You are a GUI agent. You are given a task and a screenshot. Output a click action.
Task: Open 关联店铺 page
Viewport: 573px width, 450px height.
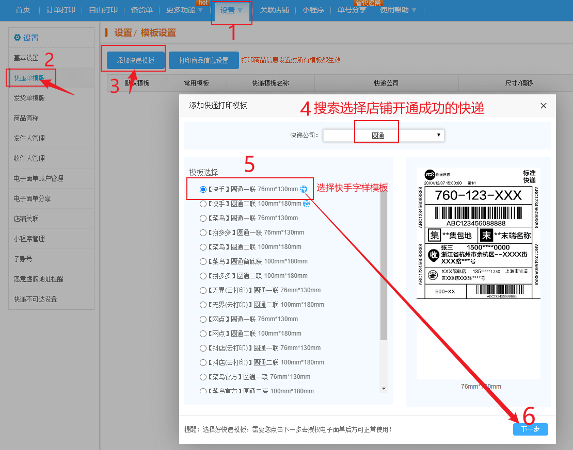[x=275, y=10]
